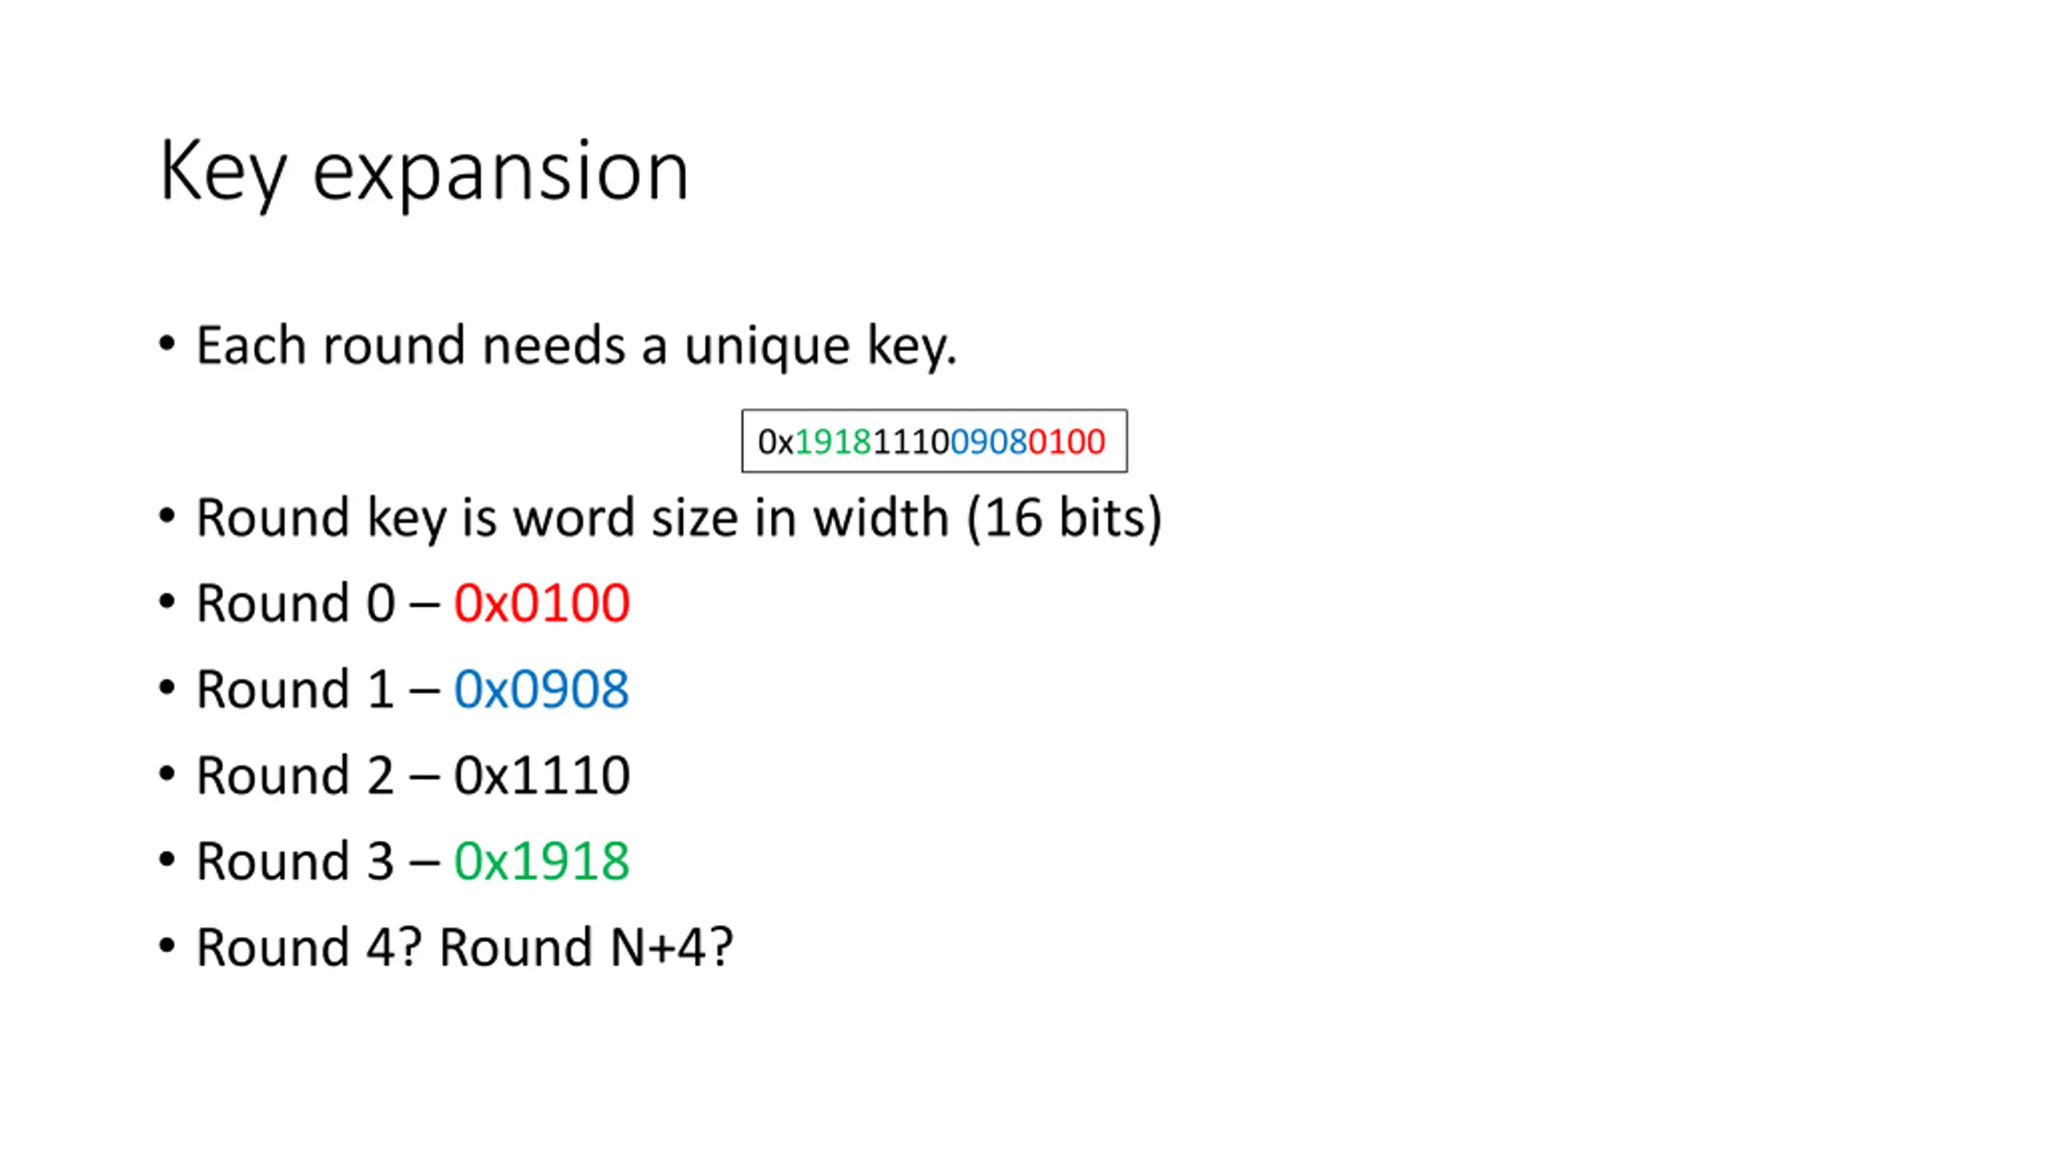
Task: Click the black 0x1110 value for Round 2
Action: (x=542, y=776)
